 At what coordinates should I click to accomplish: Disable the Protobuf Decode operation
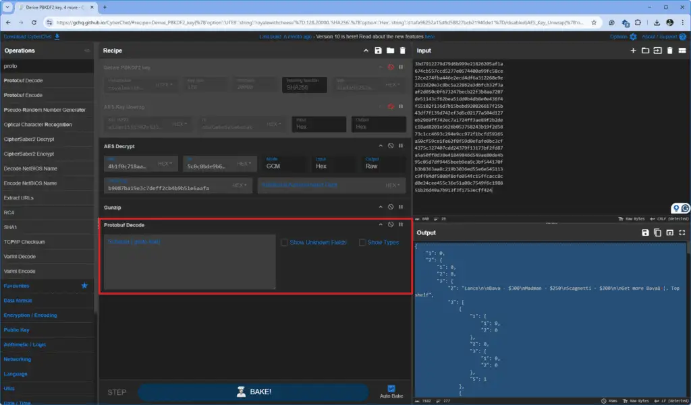[391, 224]
